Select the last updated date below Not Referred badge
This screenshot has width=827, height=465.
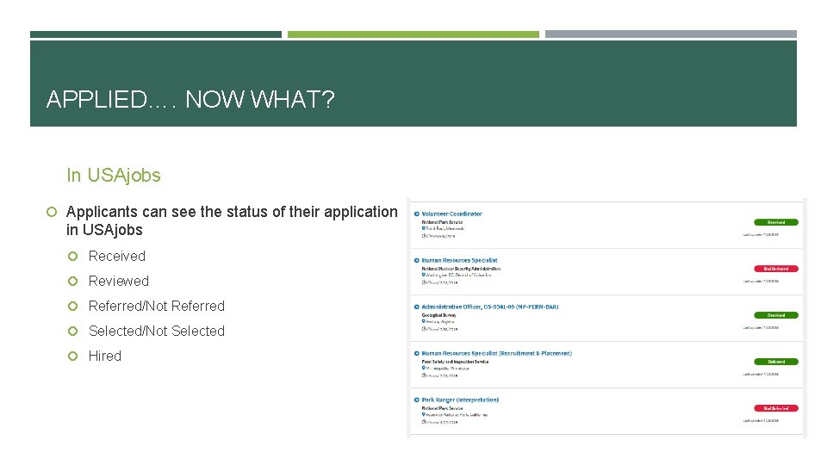(761, 281)
